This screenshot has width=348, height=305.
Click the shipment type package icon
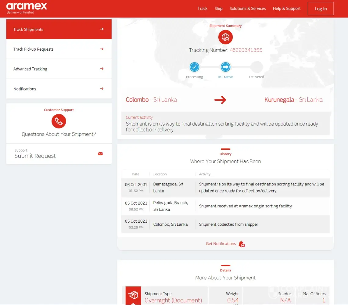(x=133, y=295)
